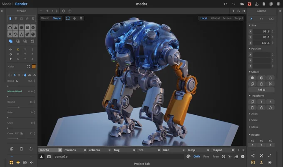Set gizmo space to Screen
Viewport: 283px width, 167px height.
pos(227,18)
